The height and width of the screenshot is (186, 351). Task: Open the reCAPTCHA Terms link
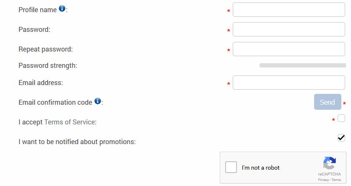tap(336, 180)
